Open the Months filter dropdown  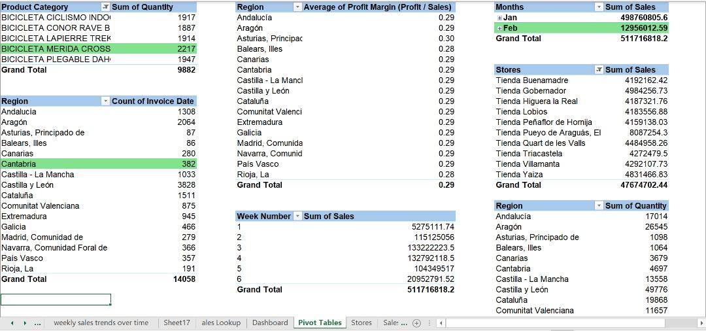(x=599, y=7)
